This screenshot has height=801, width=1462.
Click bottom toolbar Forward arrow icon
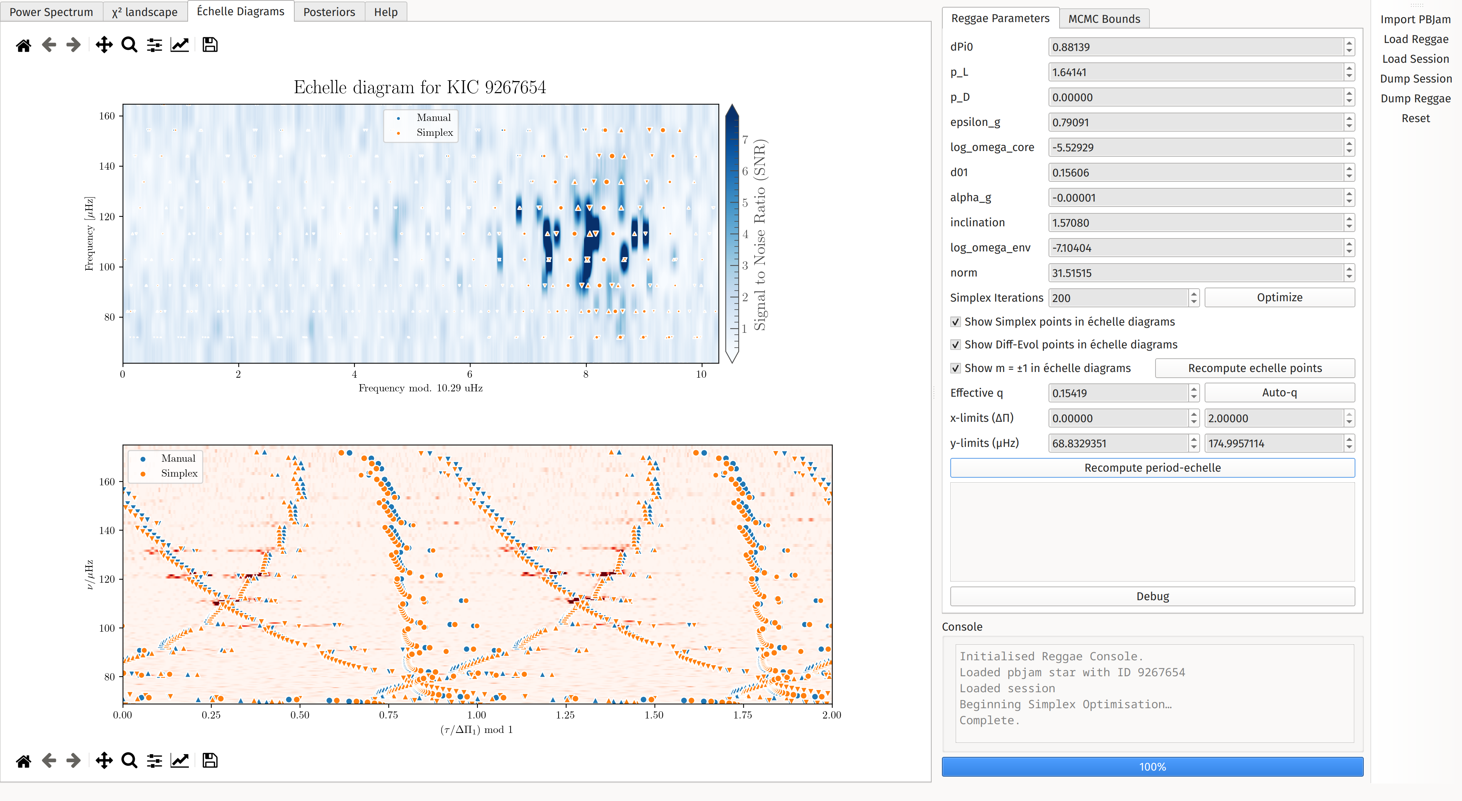(x=74, y=760)
